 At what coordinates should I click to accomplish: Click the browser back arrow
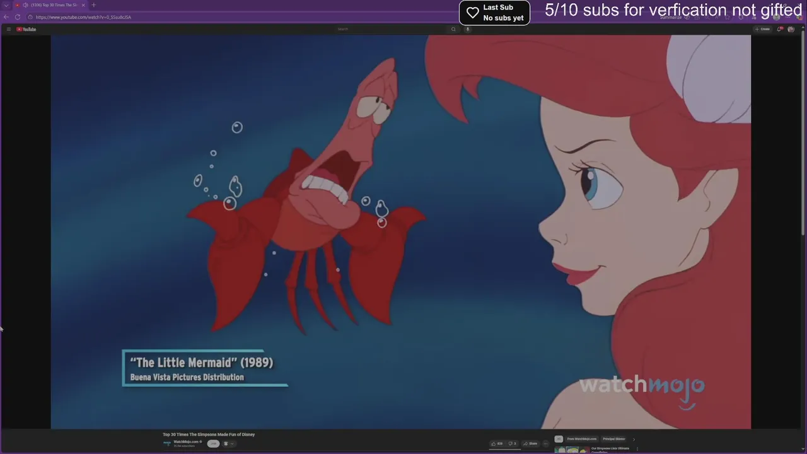(6, 17)
